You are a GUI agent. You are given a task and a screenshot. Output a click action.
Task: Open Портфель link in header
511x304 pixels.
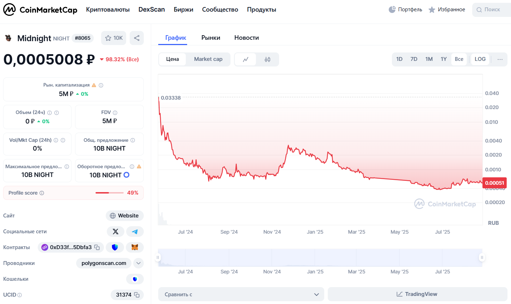tap(410, 9)
